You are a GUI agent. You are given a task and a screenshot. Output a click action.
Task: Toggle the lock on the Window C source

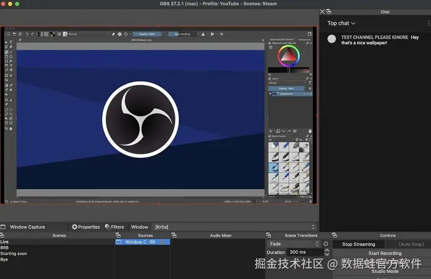[163, 242]
